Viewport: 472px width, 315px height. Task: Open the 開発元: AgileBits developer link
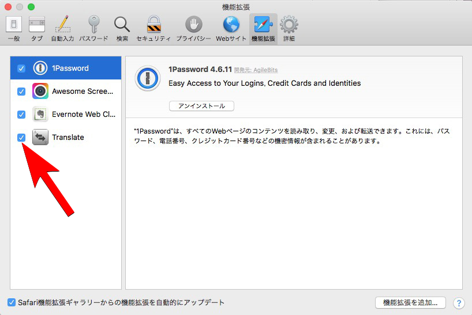(256, 70)
